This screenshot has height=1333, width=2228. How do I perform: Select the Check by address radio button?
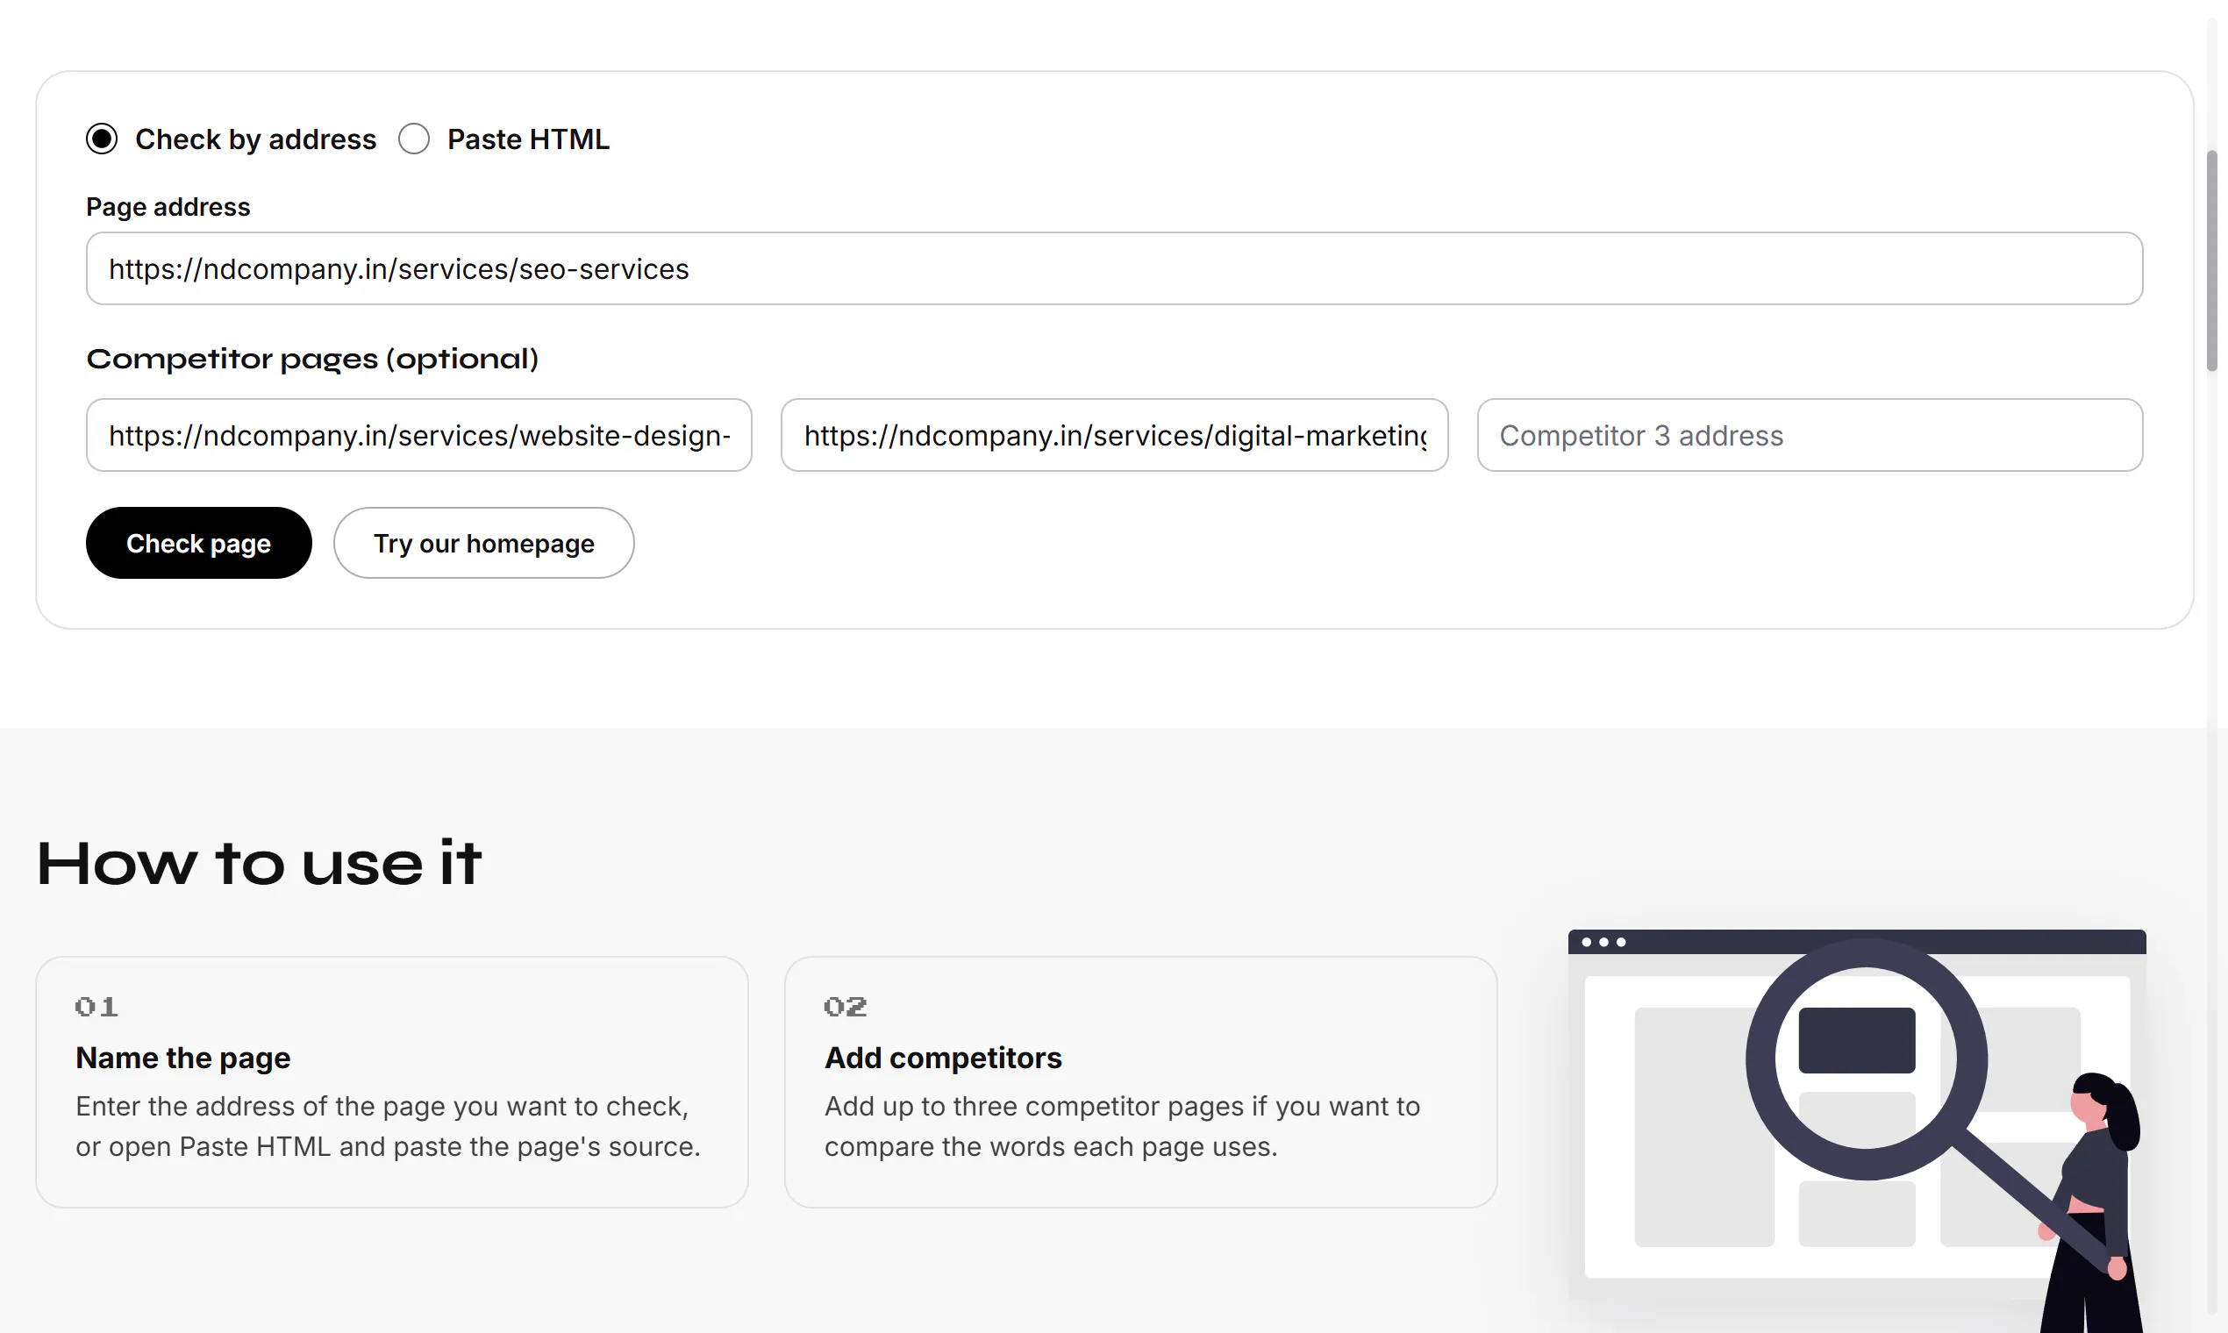(102, 139)
